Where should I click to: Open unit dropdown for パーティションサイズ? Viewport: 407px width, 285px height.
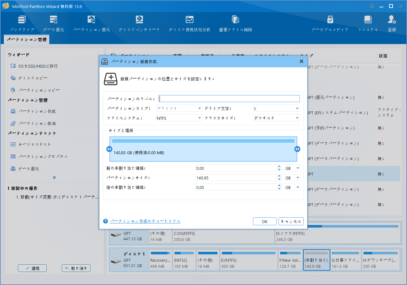[x=293, y=178]
